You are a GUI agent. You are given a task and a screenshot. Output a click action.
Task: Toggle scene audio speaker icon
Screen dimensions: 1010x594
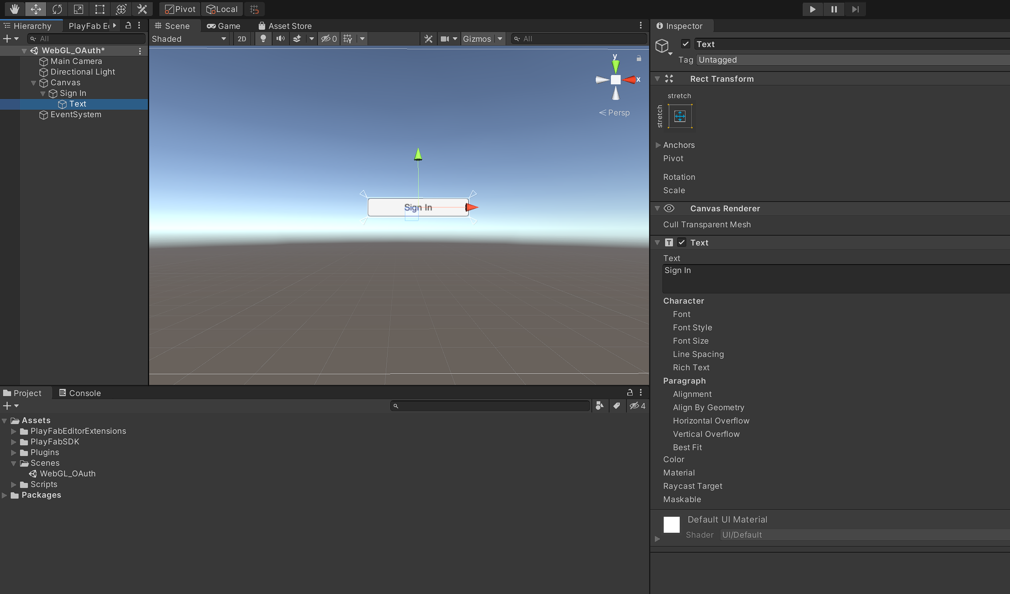280,39
